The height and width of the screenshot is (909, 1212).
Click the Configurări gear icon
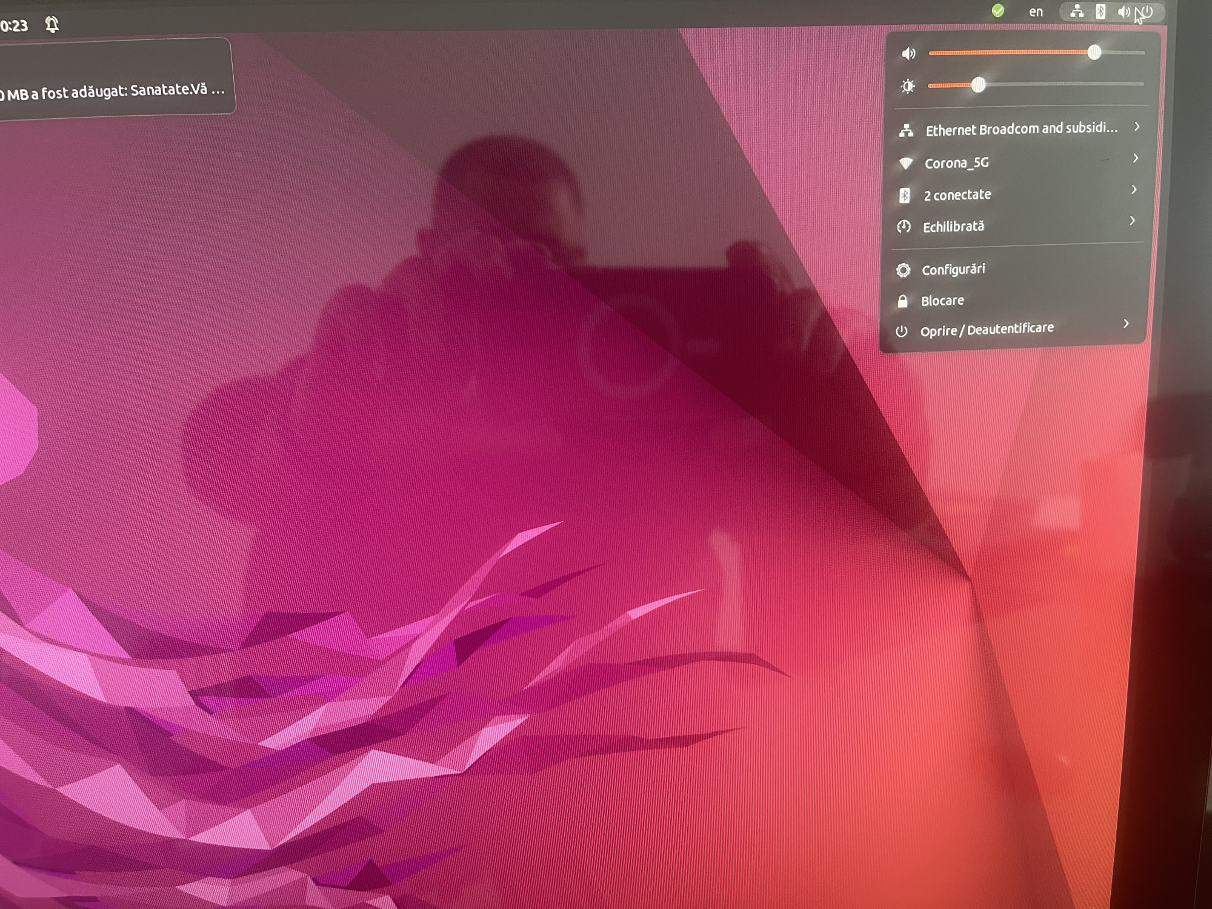click(x=903, y=270)
